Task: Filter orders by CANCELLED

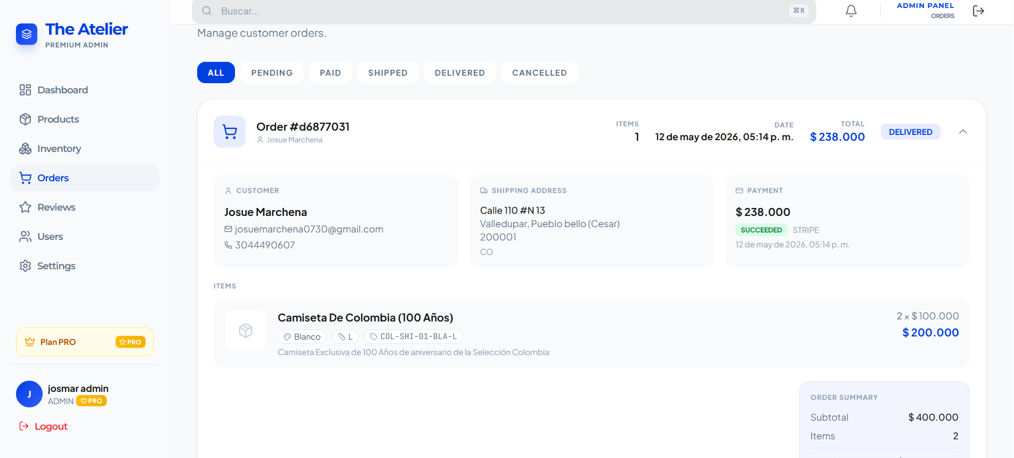Action: 539,73
